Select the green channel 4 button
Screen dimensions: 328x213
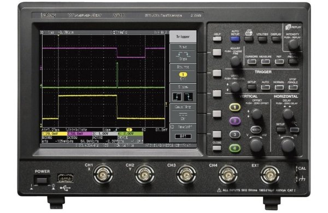(x=235, y=148)
